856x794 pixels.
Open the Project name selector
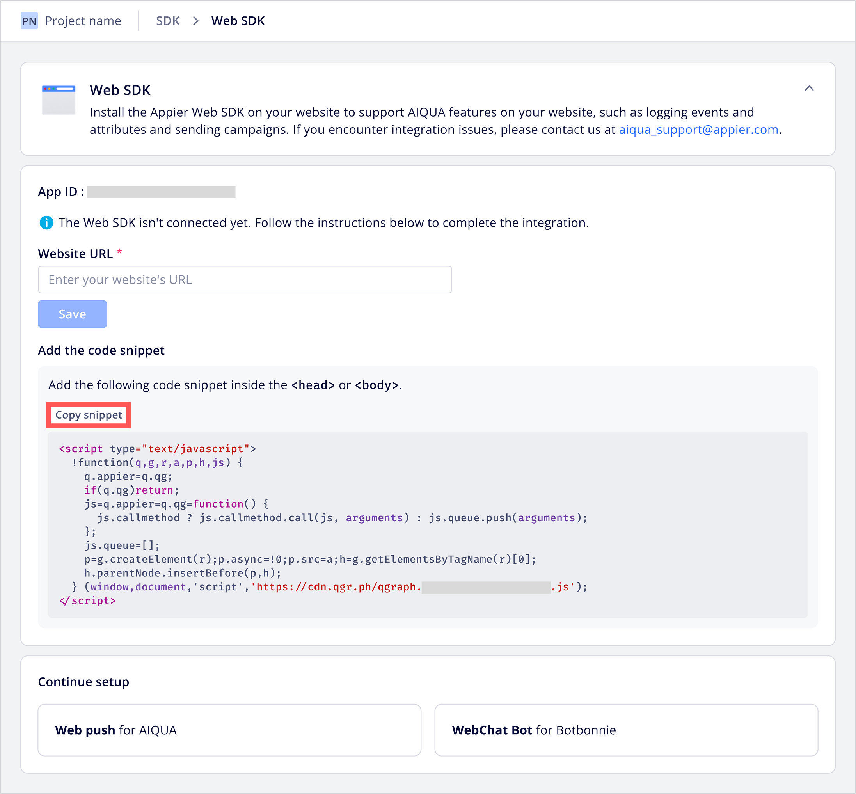[83, 21]
